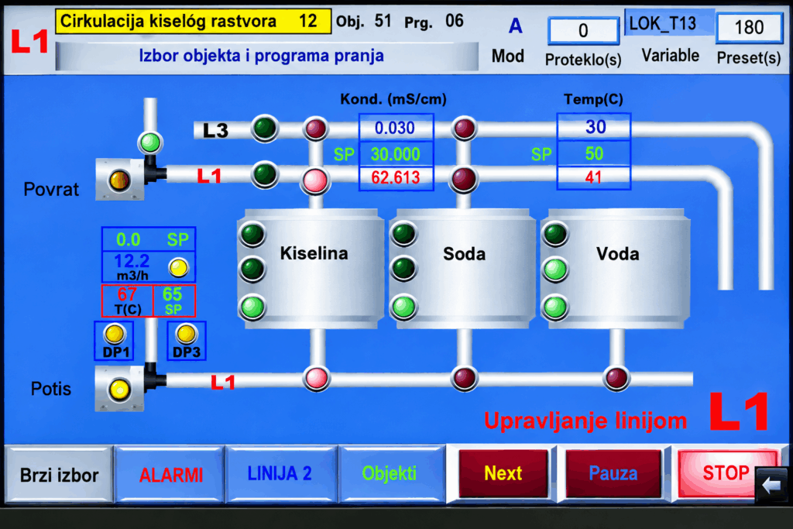Screen dimensions: 793x529
Task: Click the back arrow icon beside STOP
Action: 771,486
